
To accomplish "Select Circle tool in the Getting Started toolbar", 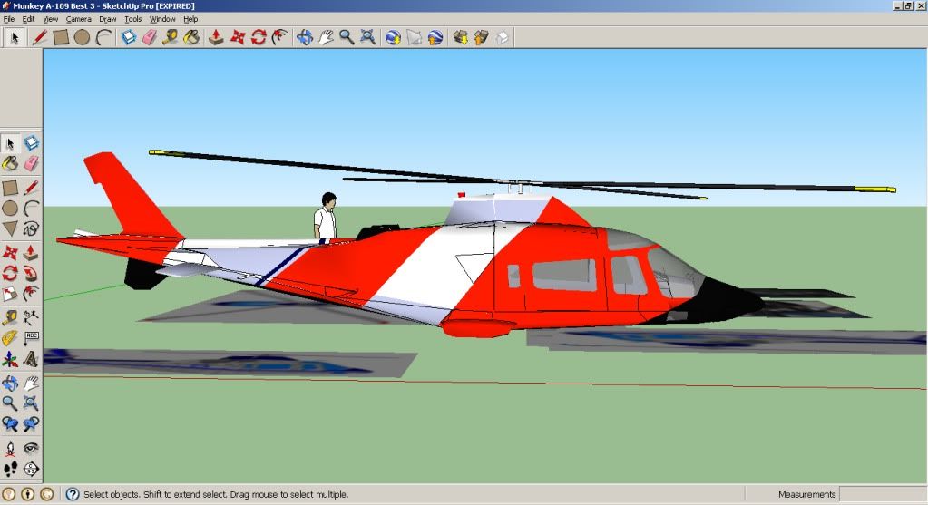I will pyautogui.click(x=82, y=38).
